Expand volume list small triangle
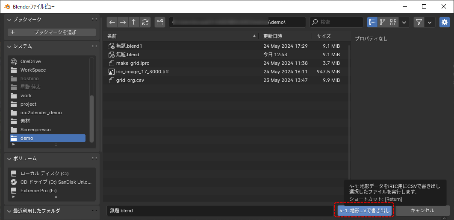This screenshot has height=220, width=454. pyautogui.click(x=14, y=197)
